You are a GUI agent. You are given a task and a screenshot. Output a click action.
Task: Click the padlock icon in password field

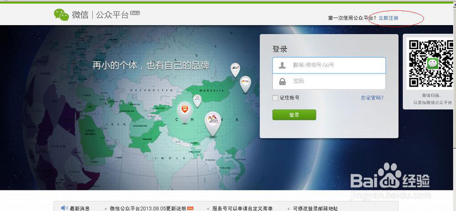click(x=282, y=82)
